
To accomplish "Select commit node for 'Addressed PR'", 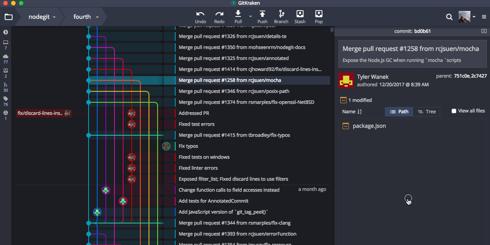I will click(x=131, y=113).
